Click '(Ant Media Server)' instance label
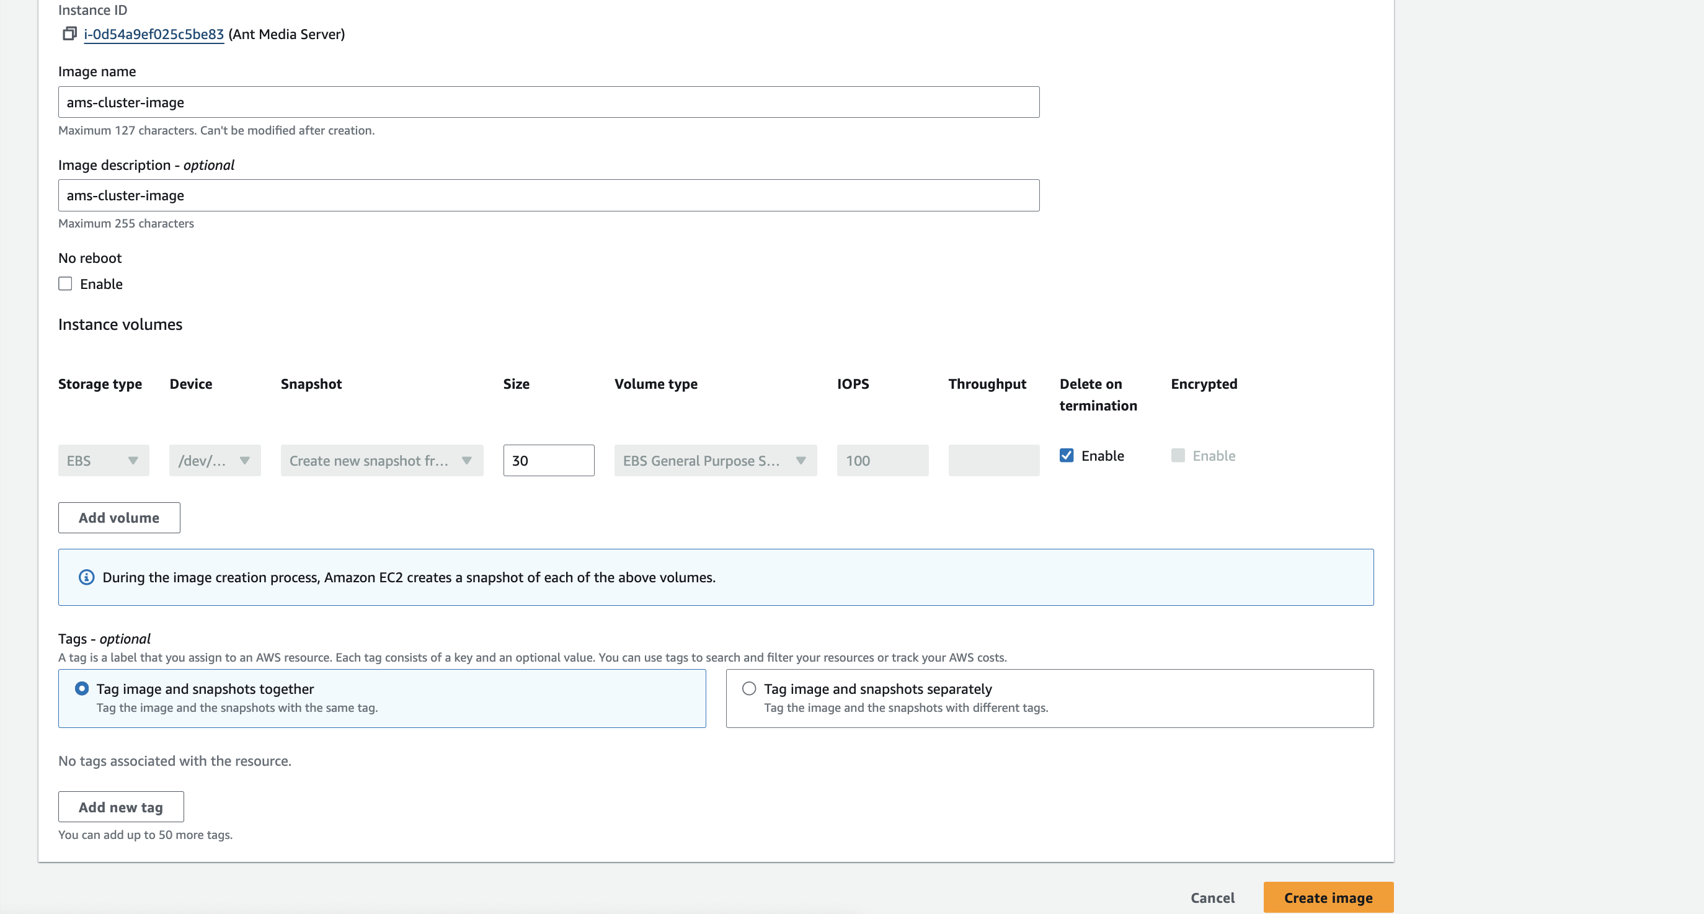The image size is (1704, 914). (x=286, y=34)
